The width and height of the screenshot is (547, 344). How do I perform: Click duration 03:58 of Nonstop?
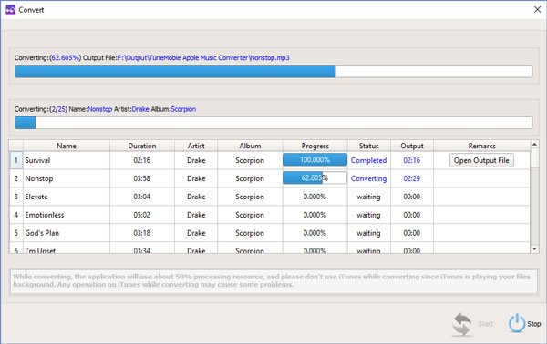142,178
